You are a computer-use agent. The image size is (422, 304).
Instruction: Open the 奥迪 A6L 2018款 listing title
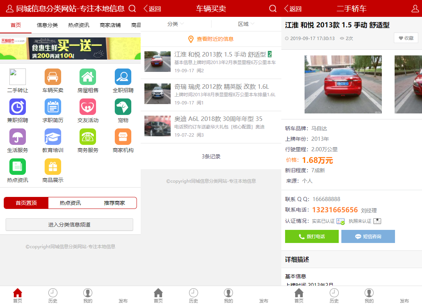pyautogui.click(x=218, y=119)
